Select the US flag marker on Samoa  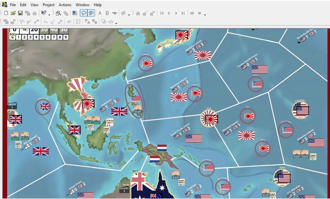pyautogui.click(x=284, y=178)
